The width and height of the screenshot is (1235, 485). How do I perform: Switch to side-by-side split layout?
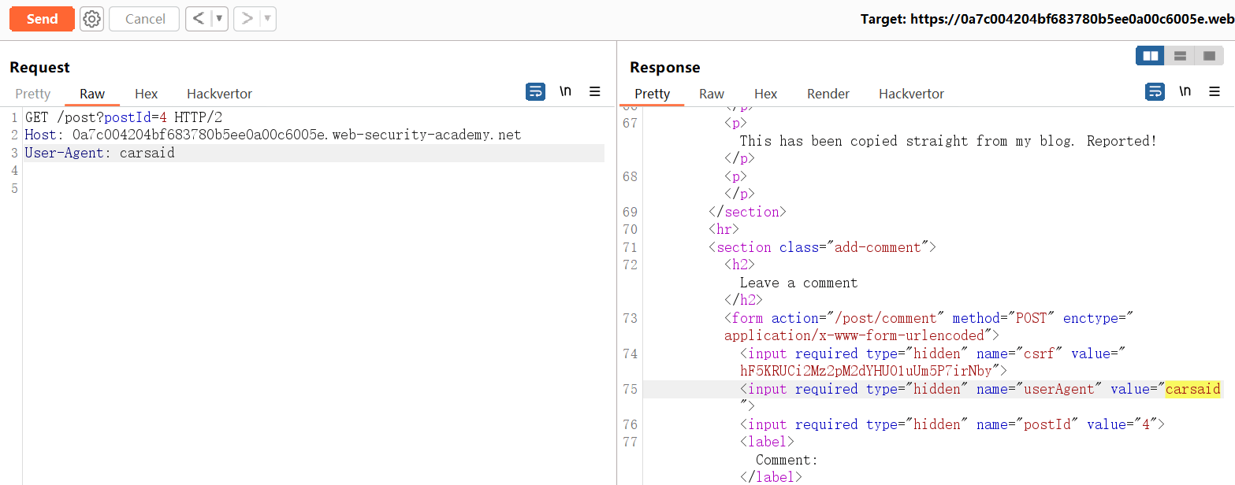(1151, 56)
